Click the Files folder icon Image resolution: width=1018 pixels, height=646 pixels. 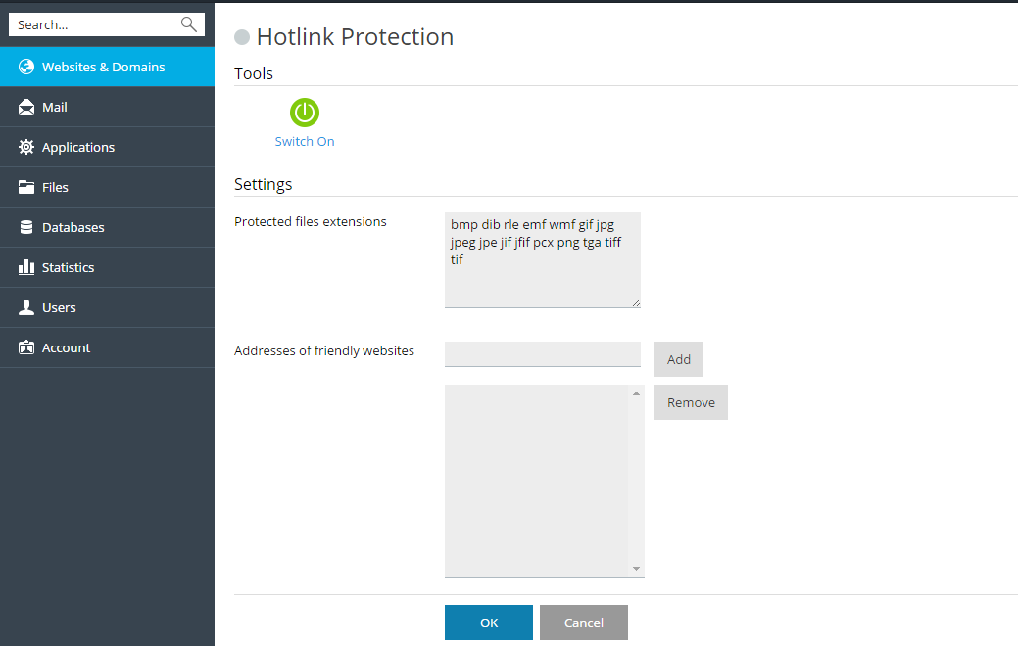click(x=26, y=188)
